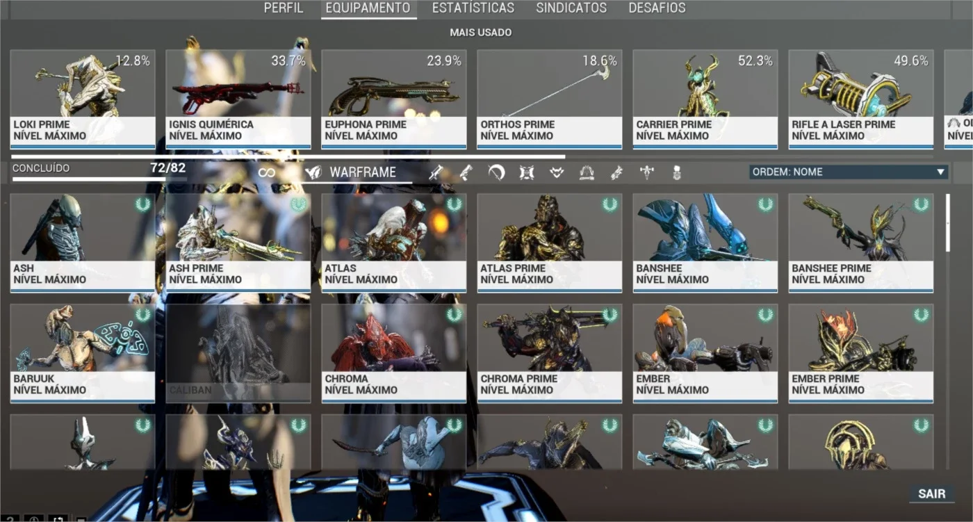This screenshot has width=973, height=522.
Task: Filter by archwing wings icon
Action: [587, 172]
